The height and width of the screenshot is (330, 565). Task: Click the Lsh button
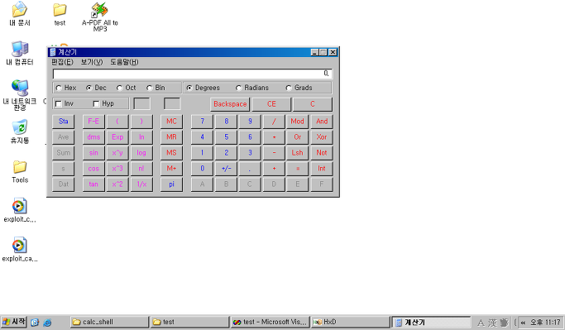[298, 153]
